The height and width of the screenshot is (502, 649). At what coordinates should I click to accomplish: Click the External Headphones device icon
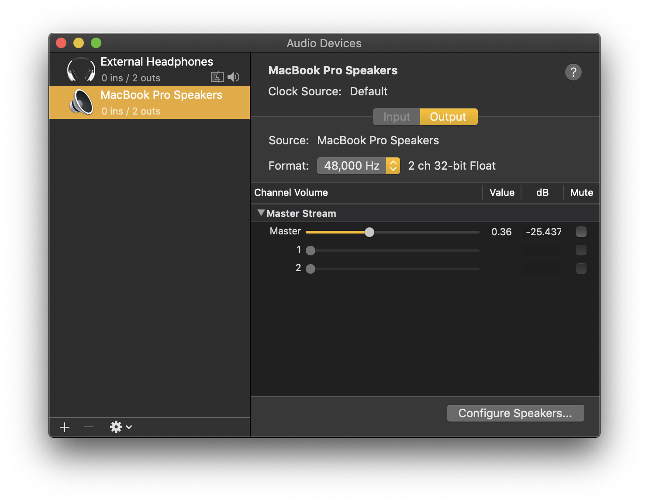tap(81, 70)
